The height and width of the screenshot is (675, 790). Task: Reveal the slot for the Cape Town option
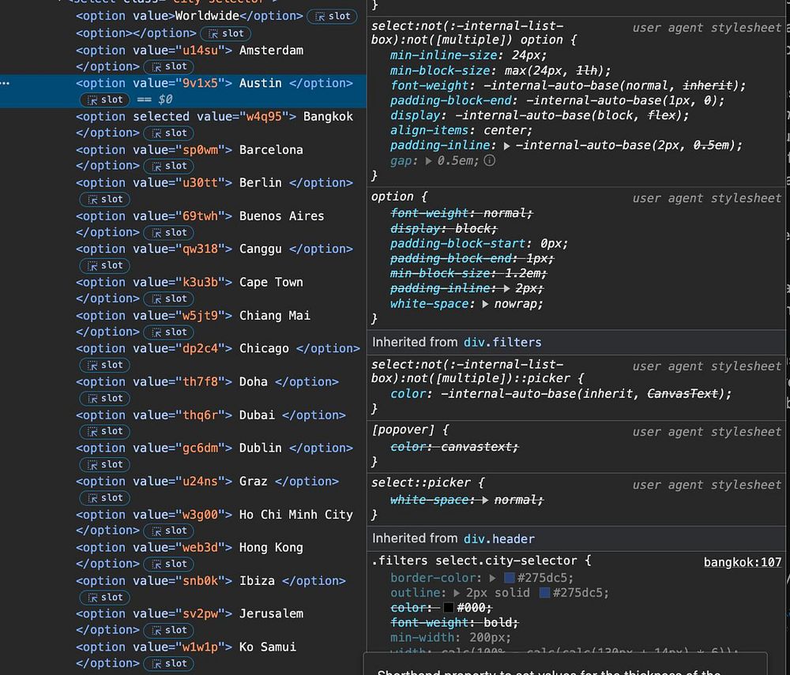(169, 298)
